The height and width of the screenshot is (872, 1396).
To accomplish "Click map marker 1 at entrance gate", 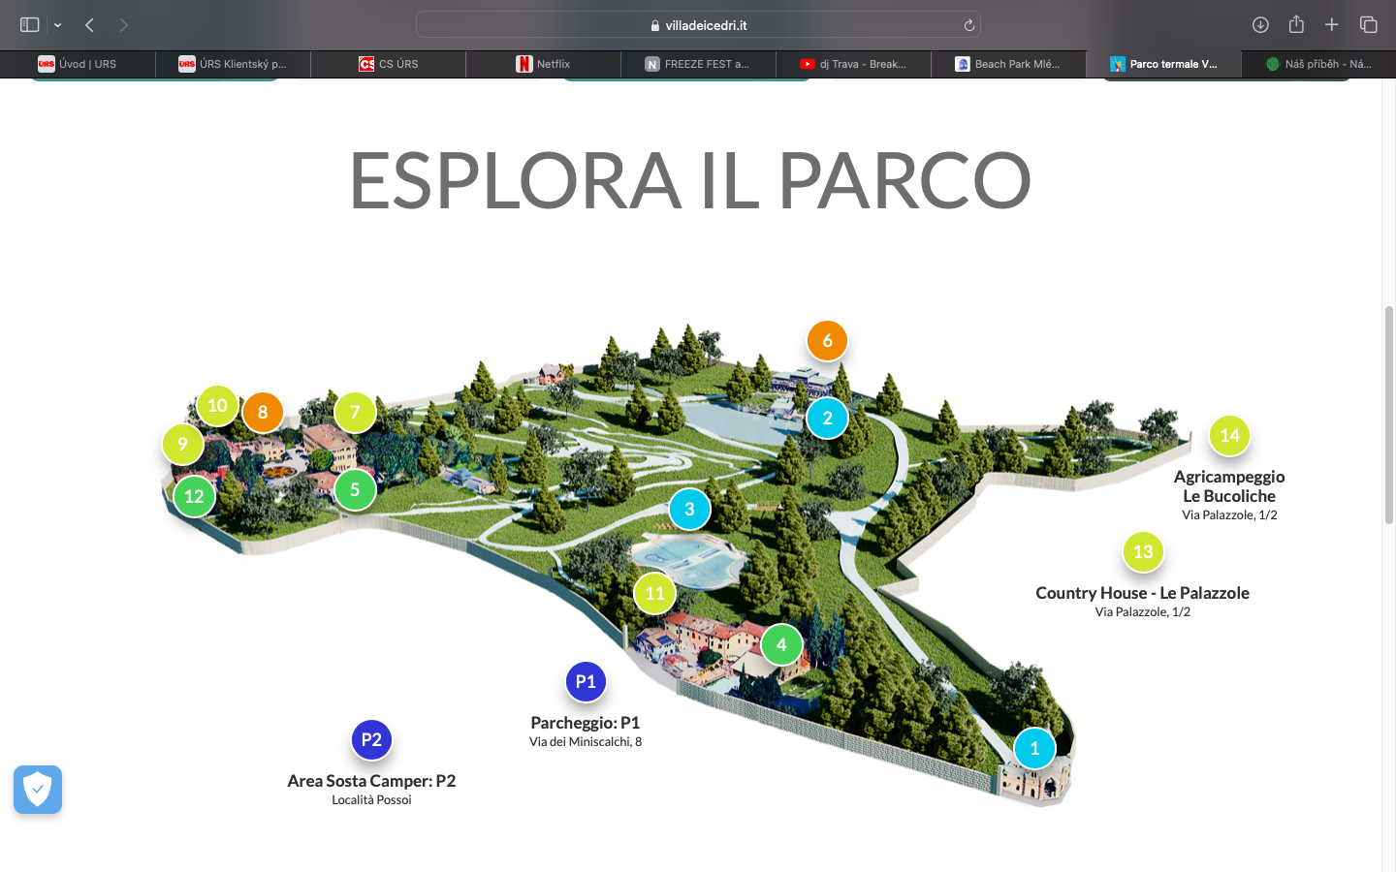I will (x=1034, y=749).
